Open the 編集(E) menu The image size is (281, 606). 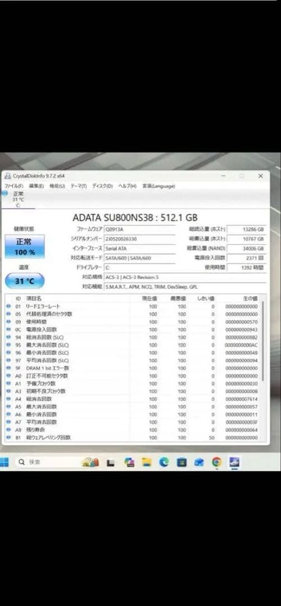[36, 186]
